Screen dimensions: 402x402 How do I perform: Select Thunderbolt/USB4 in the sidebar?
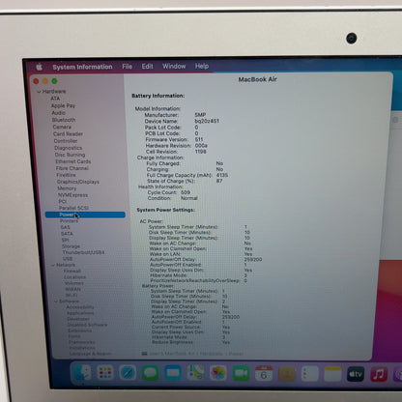[83, 252]
